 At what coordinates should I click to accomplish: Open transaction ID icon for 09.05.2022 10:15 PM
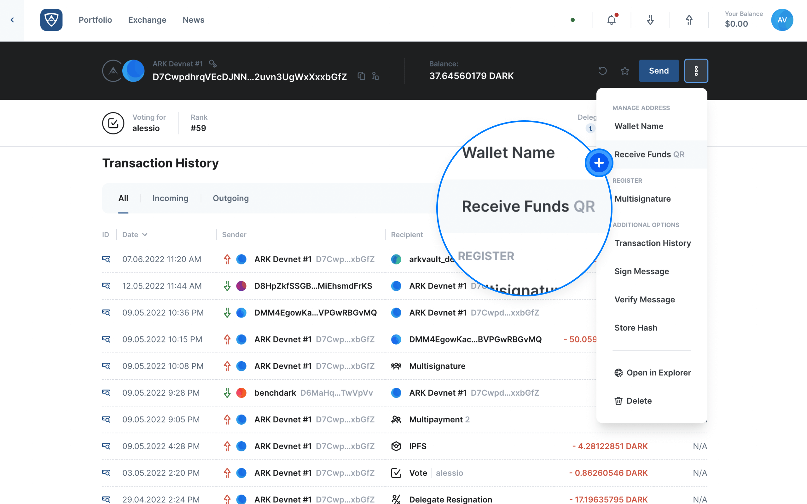[x=106, y=339]
